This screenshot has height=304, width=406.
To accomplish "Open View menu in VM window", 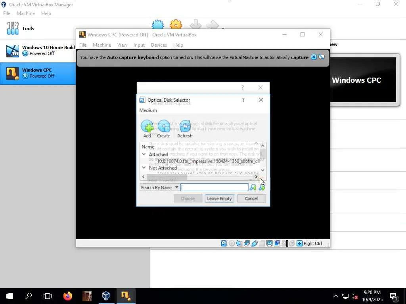I will [x=122, y=45].
